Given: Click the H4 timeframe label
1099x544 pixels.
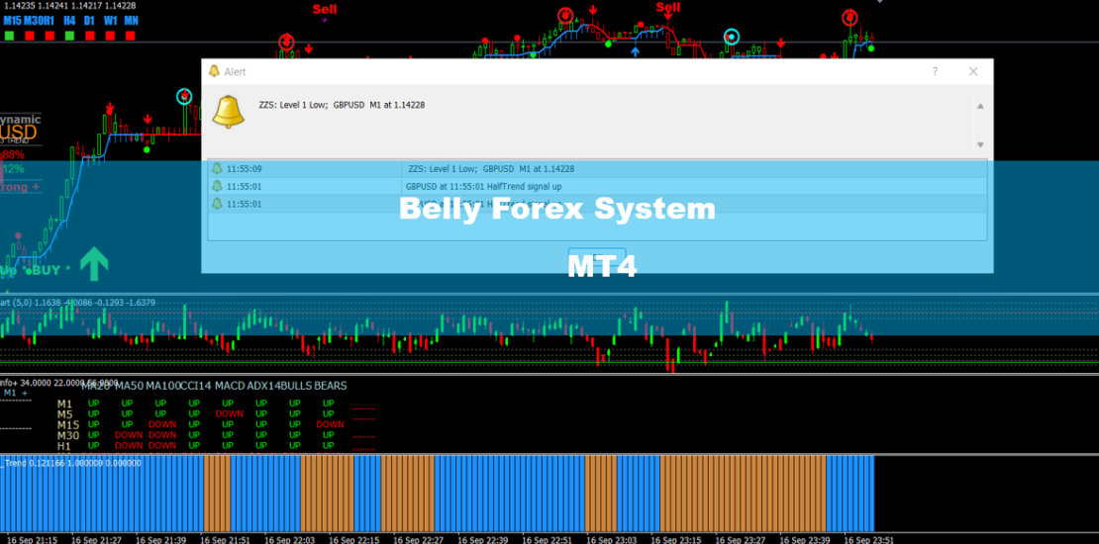Looking at the screenshot, I should coord(69,21).
